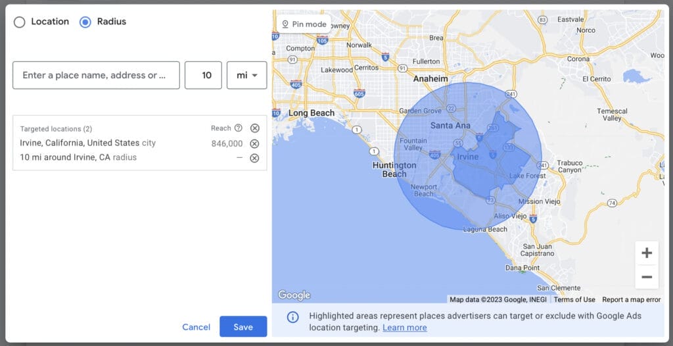Click the Reach help question mark icon
Image resolution: width=673 pixels, height=346 pixels.
pos(238,128)
